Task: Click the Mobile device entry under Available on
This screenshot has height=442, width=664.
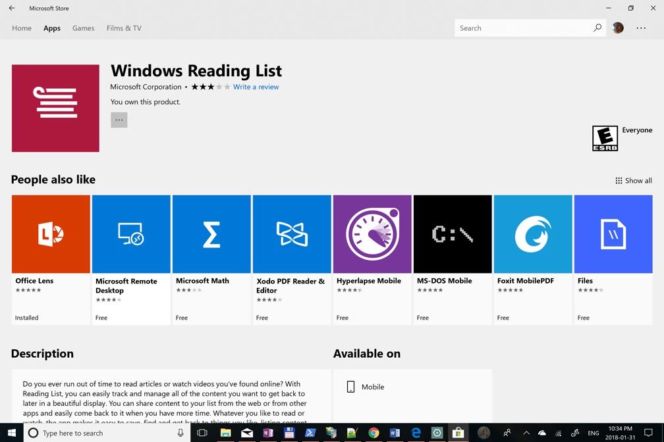Action: point(366,387)
